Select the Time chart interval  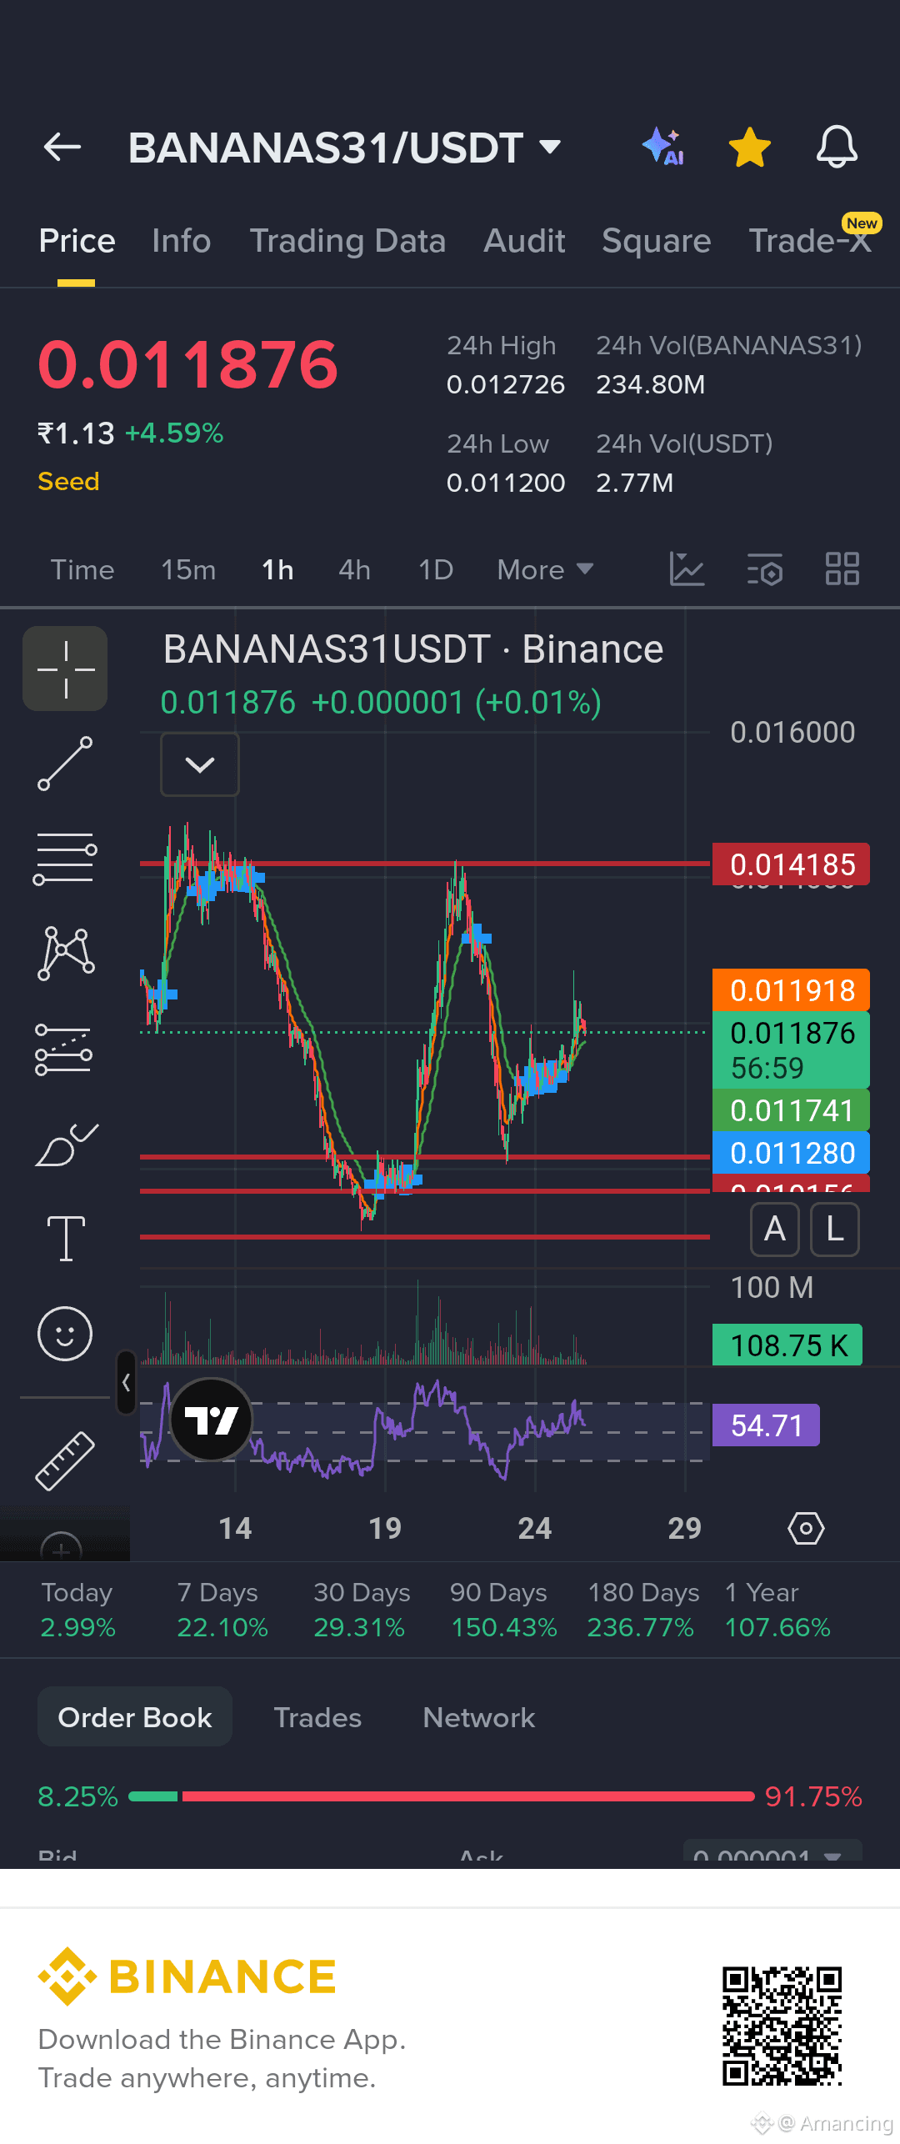pyautogui.click(x=82, y=570)
